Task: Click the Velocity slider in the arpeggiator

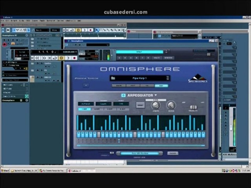Action: (x=193, y=107)
